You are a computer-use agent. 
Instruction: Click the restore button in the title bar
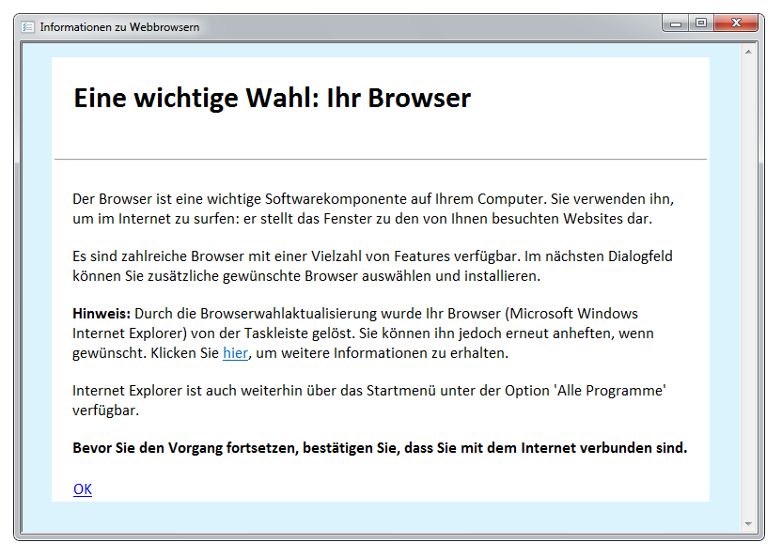(701, 23)
